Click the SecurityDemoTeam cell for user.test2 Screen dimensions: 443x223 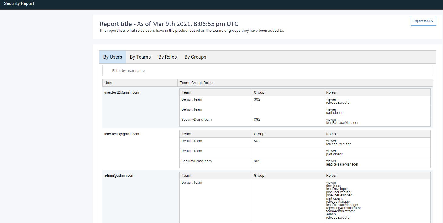[x=197, y=119]
